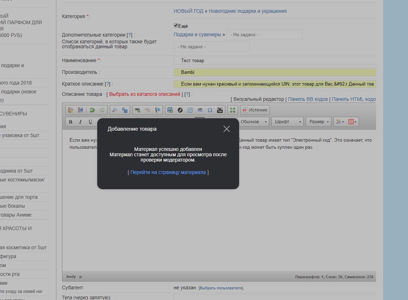Toggle underline formatting
Image resolution: width=408 pixels, height=300 pixels.
click(90, 122)
